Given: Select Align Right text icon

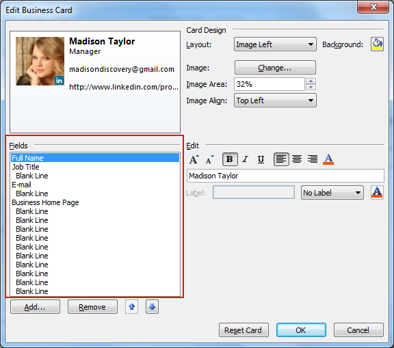Looking at the screenshot, I should 313,159.
